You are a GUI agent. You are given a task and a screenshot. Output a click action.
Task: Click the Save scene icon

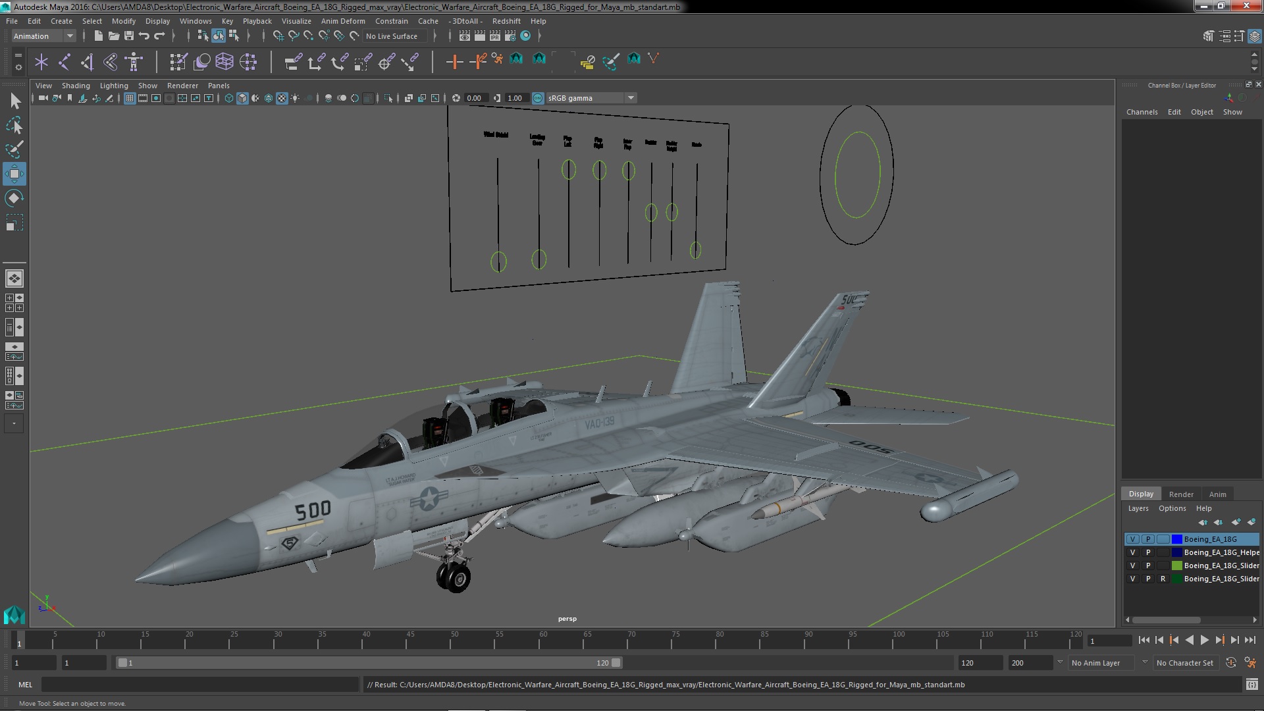coord(129,36)
